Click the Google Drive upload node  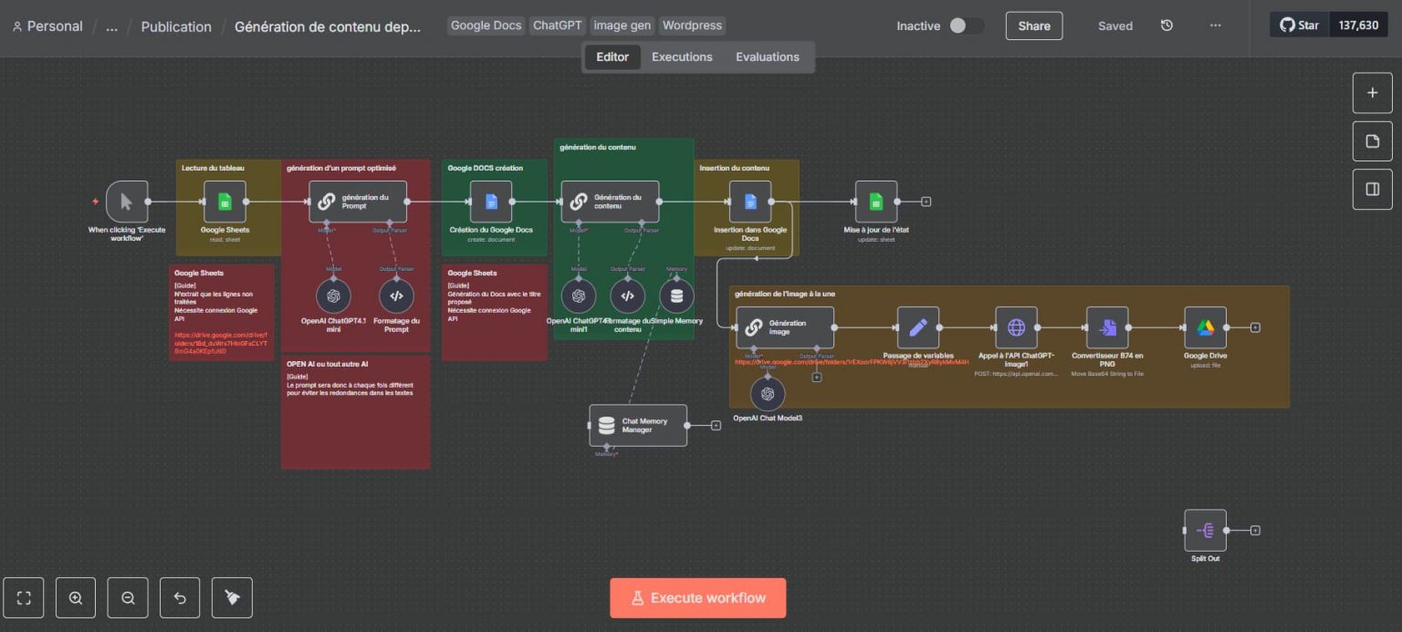coord(1205,328)
